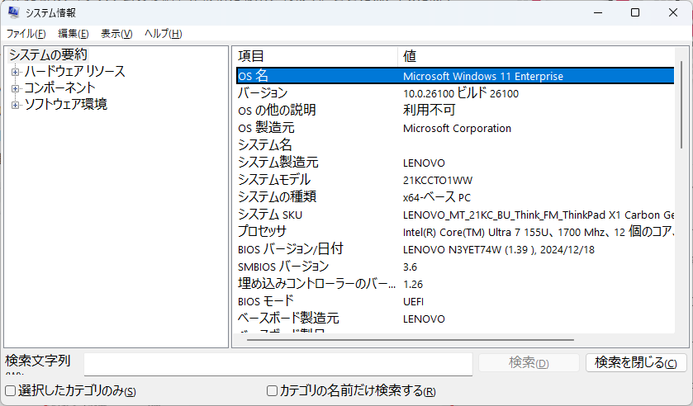Viewport: 693px width, 406px height.
Task: Select the システムモデル row
Action: point(455,179)
